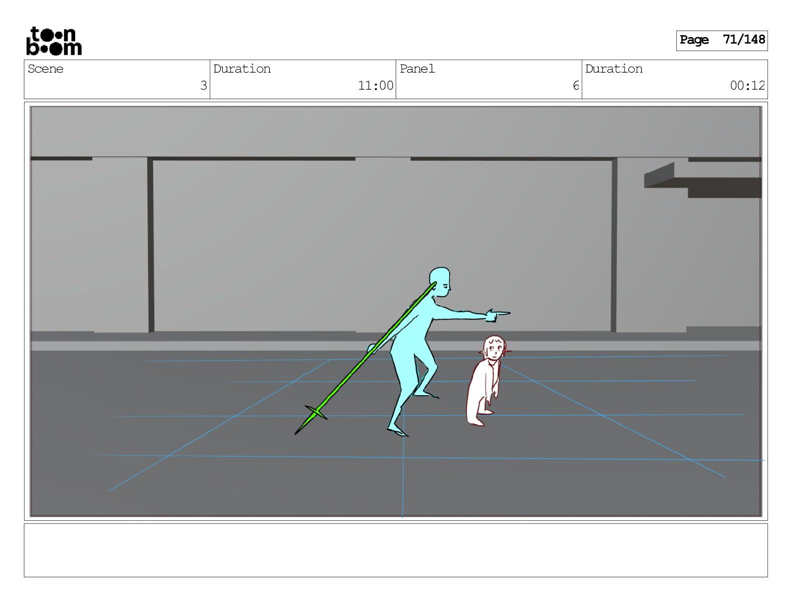793x613 pixels.
Task: Select the Scene label
Action: (x=46, y=69)
